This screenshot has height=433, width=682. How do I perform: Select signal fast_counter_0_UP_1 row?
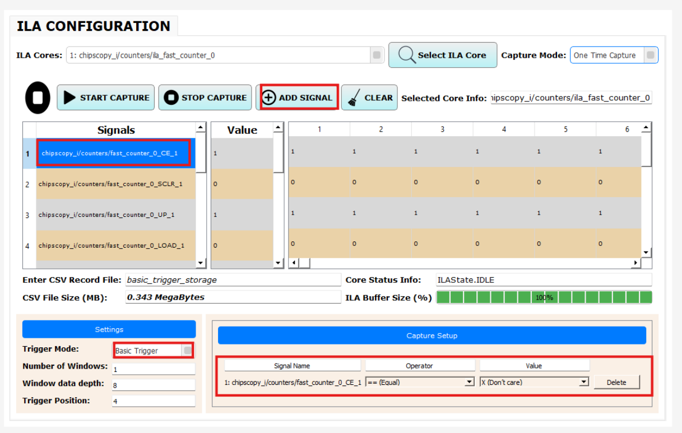pyautogui.click(x=116, y=215)
